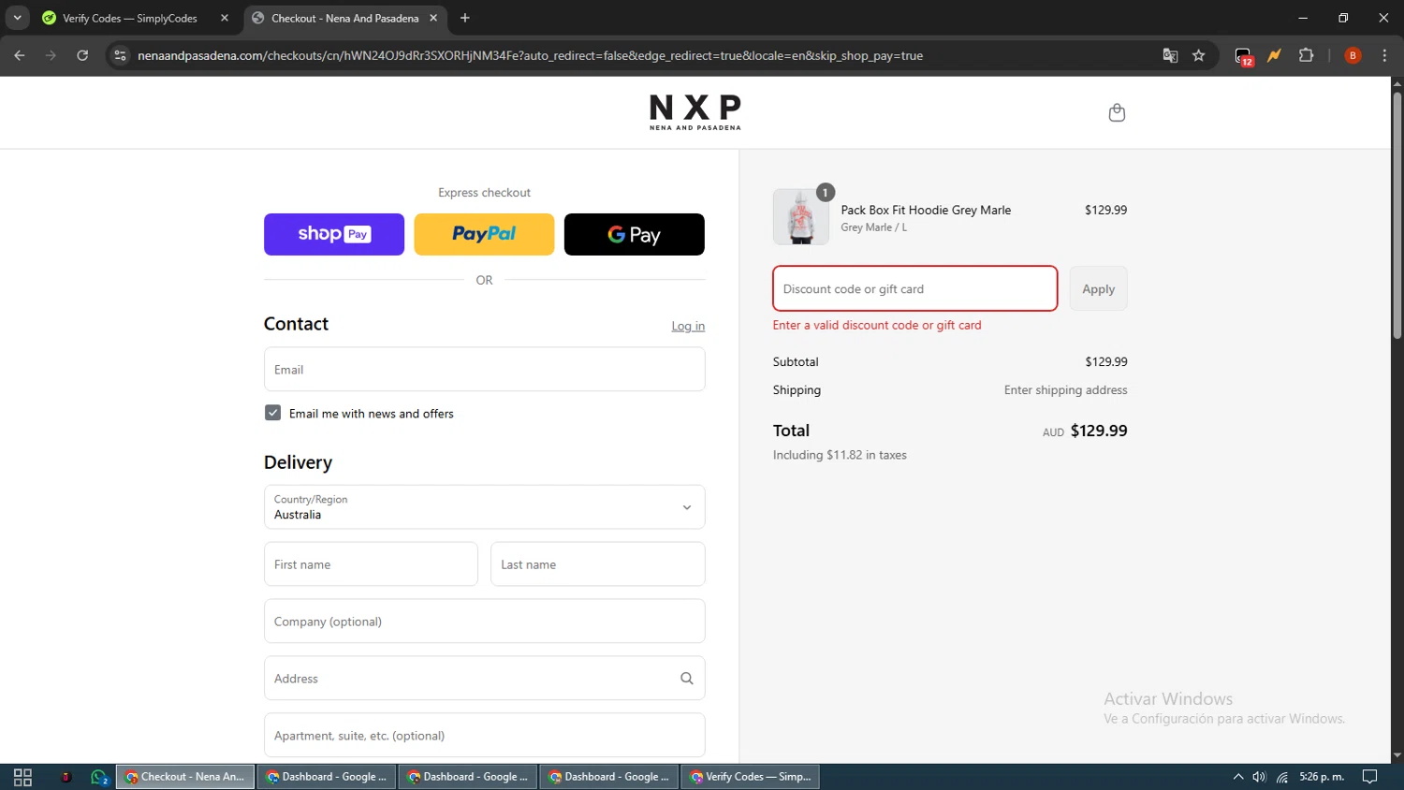Close the Checkout Nena And Pasadena tab

[x=433, y=18]
